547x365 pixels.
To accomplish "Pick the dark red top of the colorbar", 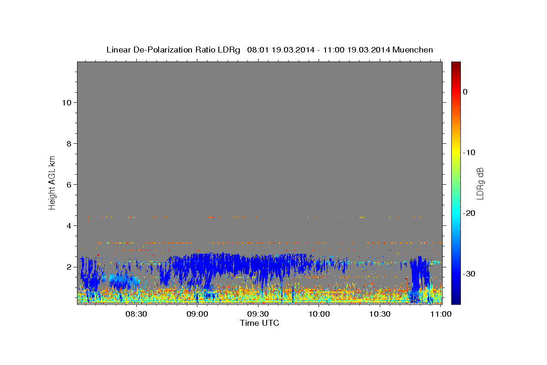I will pos(456,65).
